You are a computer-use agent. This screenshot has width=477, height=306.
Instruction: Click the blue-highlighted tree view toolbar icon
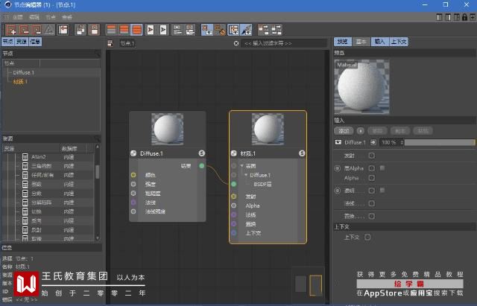coord(233,30)
